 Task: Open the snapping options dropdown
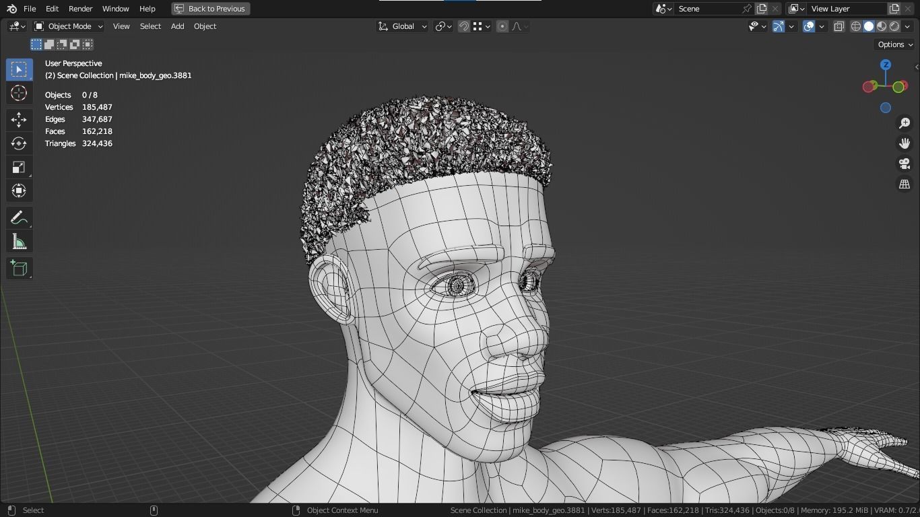pyautogui.click(x=482, y=26)
